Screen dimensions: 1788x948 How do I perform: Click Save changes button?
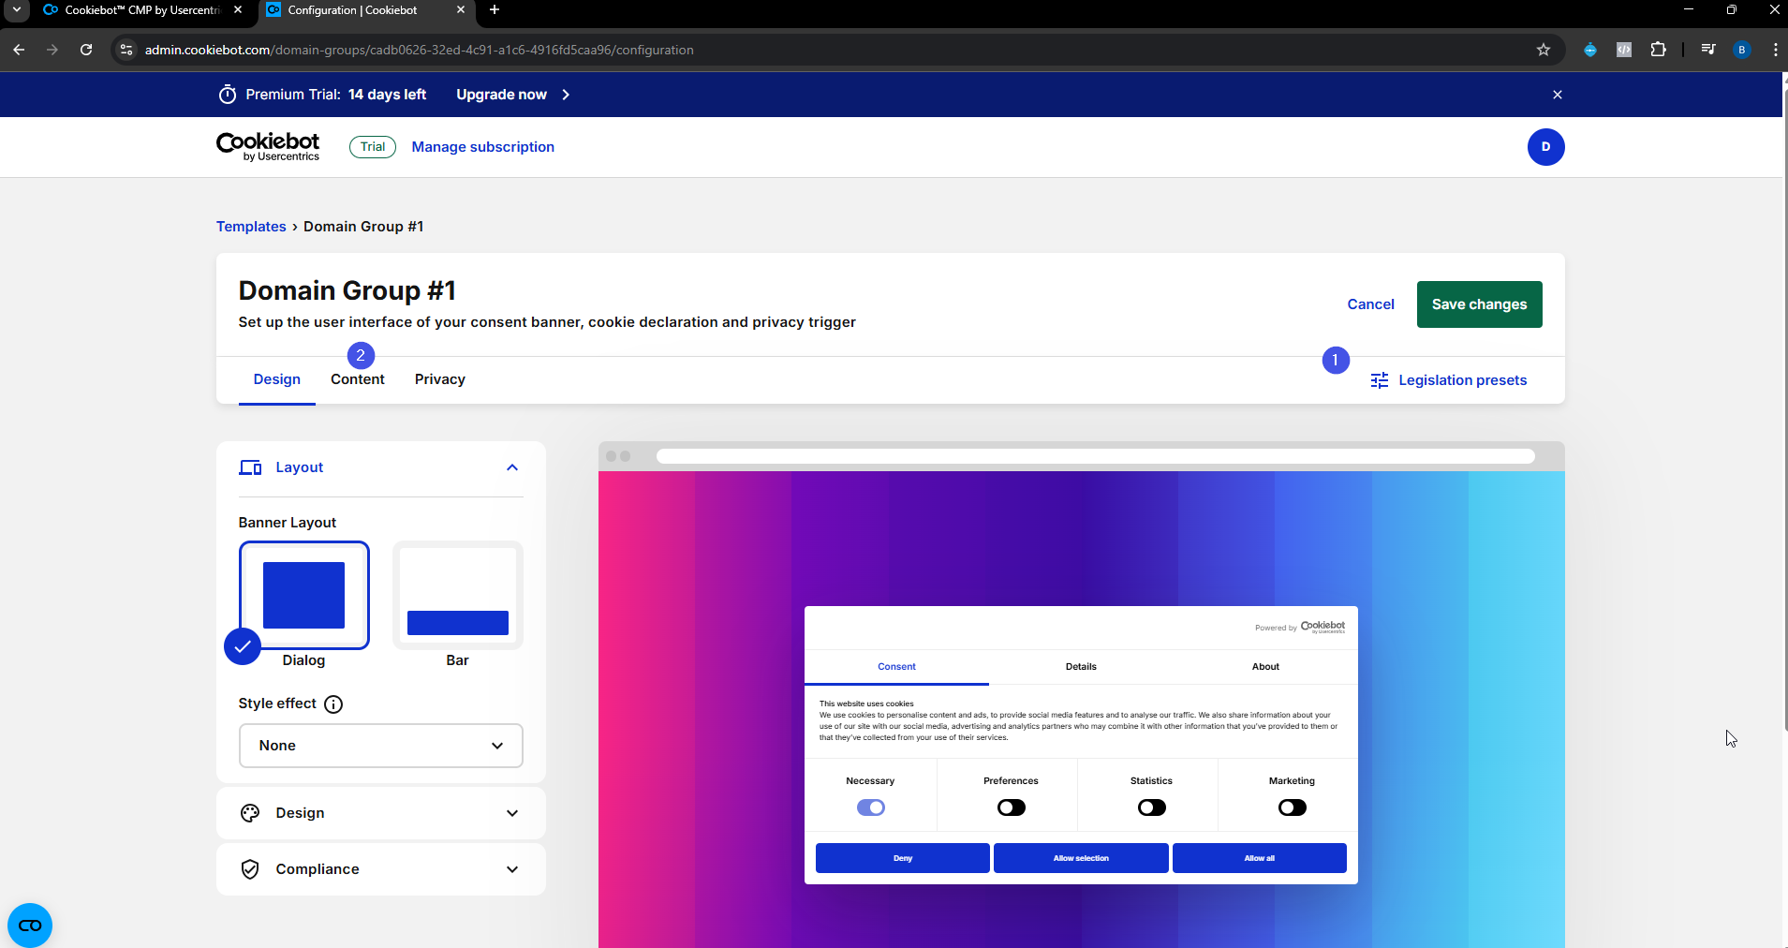pyautogui.click(x=1479, y=304)
